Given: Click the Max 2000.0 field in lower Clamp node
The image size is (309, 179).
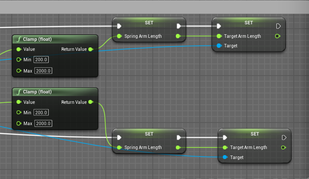Looking at the screenshot, I should 43,123.
